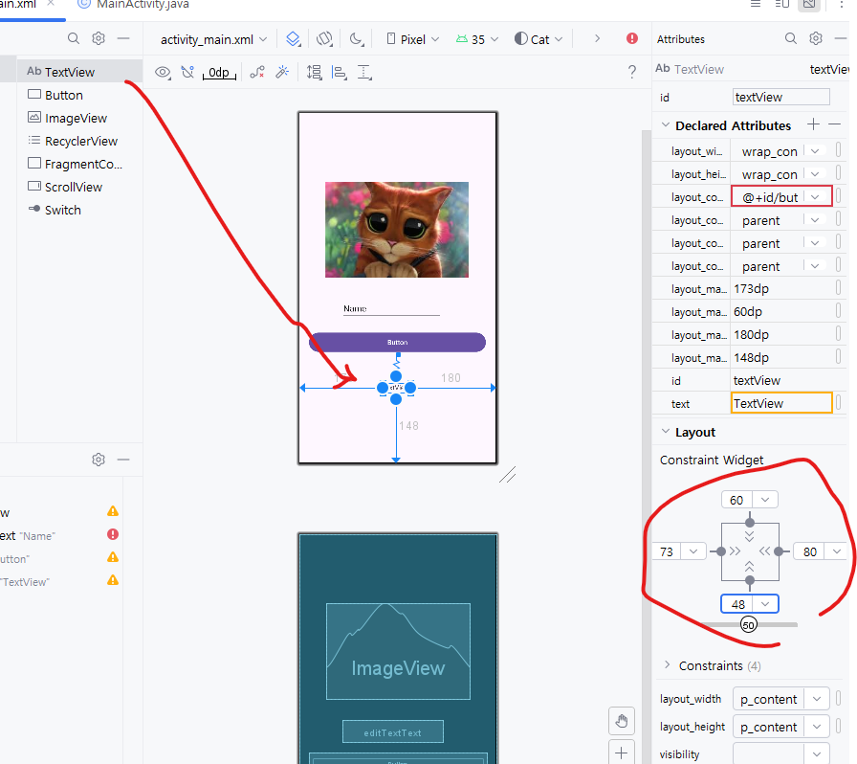The image size is (857, 764).
Task: Open the Cat theme dropdown
Action: click(538, 39)
